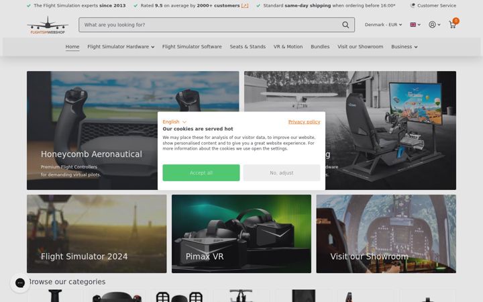Screen dimensions: 483x302
Task: Click the FlightSimWebshop airplane logo
Action: [x=48, y=26]
